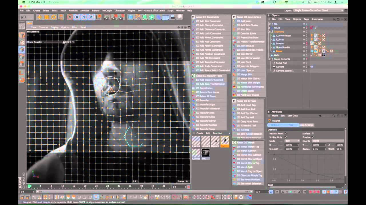Add a Cube primitive object
The width and height of the screenshot is (366, 205).
[131, 17]
